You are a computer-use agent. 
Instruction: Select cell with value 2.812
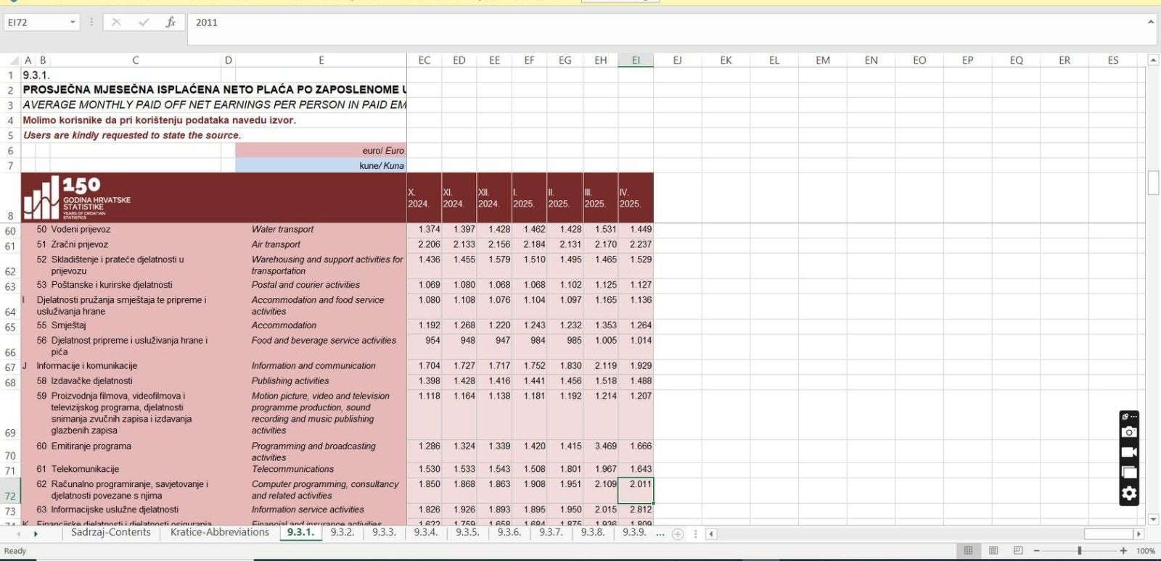[636, 510]
